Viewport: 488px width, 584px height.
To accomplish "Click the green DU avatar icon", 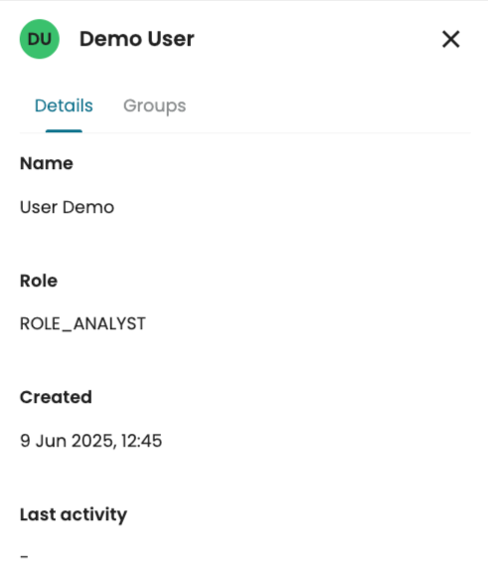I will [40, 39].
